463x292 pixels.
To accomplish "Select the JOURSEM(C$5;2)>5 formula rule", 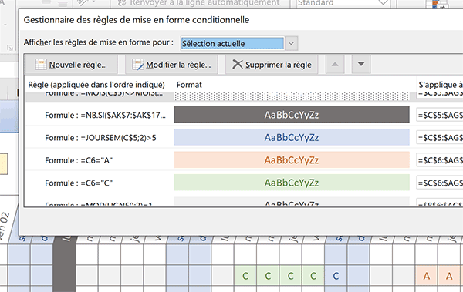I will click(x=100, y=138).
